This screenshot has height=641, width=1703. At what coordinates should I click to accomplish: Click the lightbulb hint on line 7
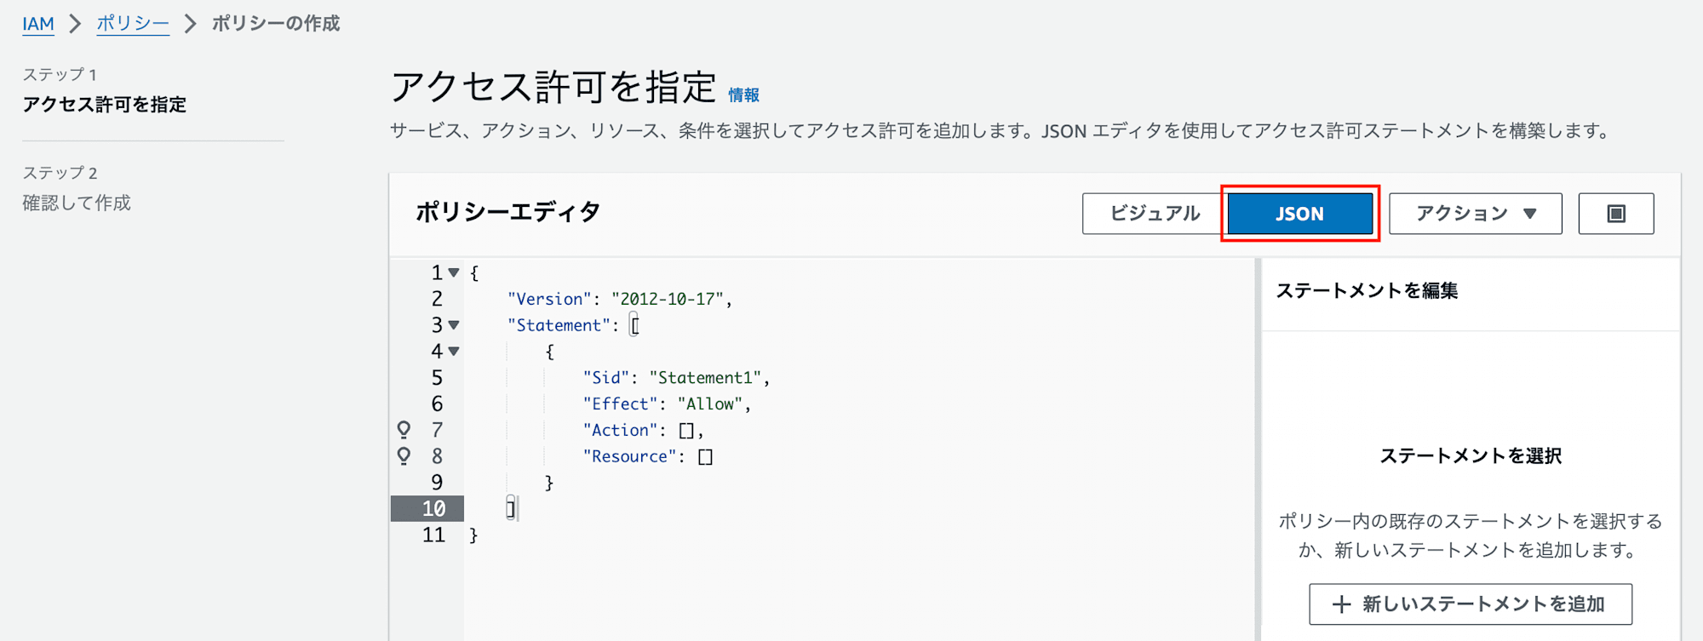click(404, 430)
